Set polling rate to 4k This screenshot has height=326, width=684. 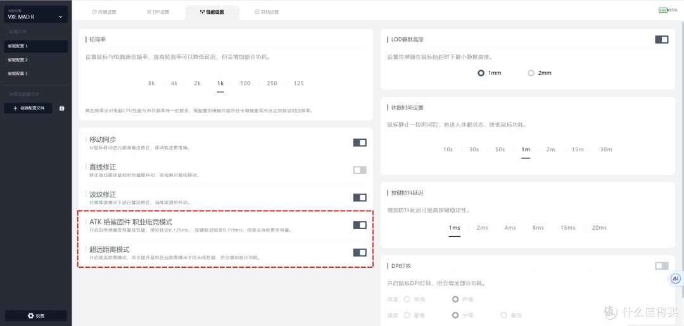coord(174,84)
